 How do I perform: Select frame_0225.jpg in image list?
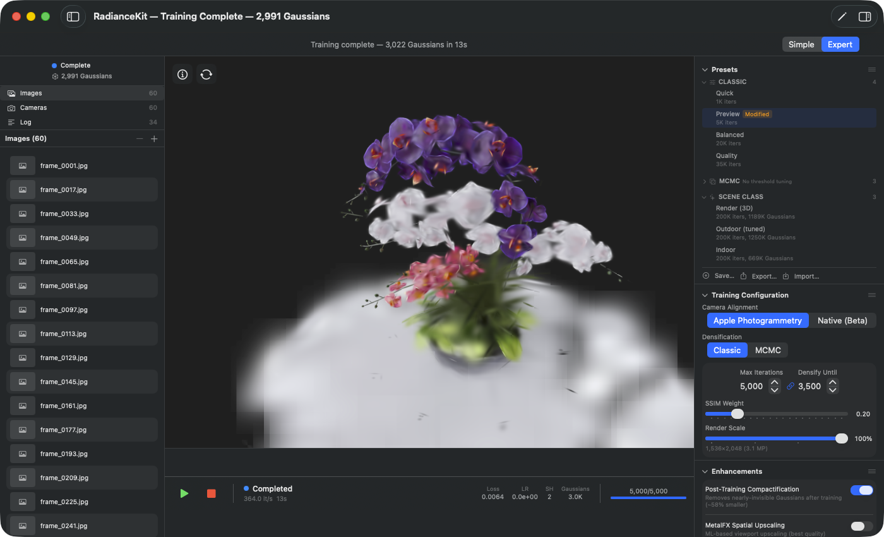(82, 502)
